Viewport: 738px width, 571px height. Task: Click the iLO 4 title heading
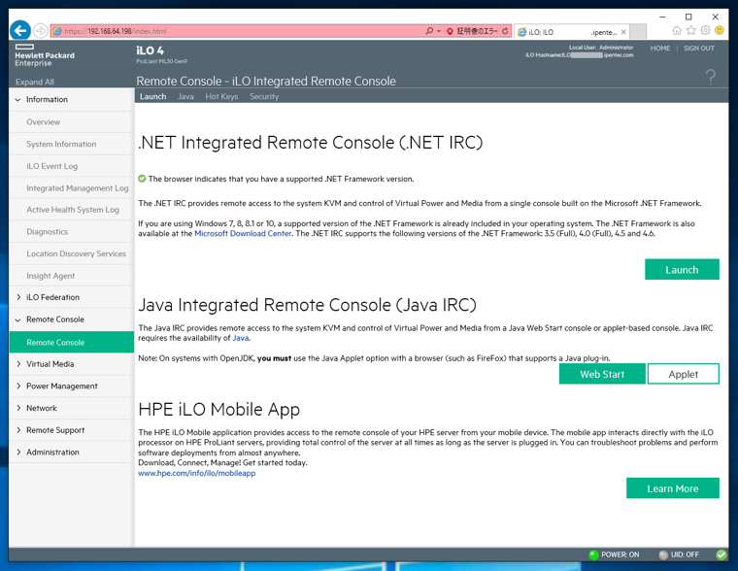(x=150, y=50)
